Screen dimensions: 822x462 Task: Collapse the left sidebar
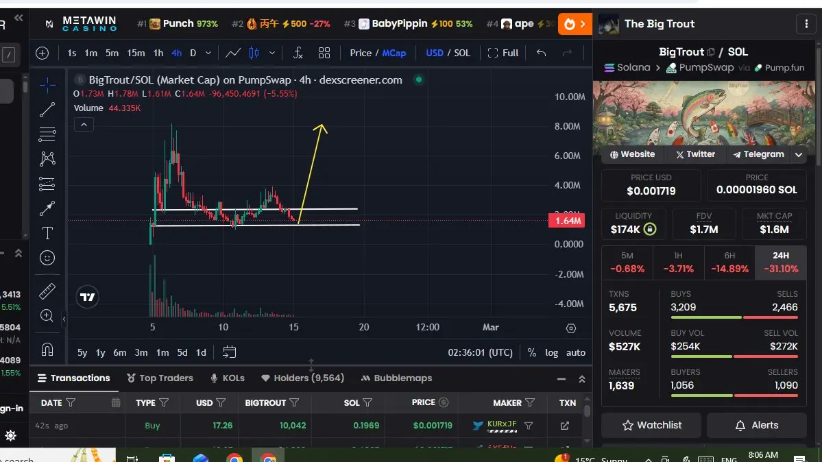19,19
